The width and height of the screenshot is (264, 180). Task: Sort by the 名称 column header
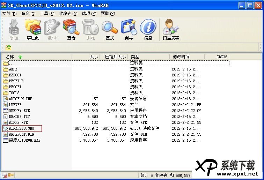(37, 57)
